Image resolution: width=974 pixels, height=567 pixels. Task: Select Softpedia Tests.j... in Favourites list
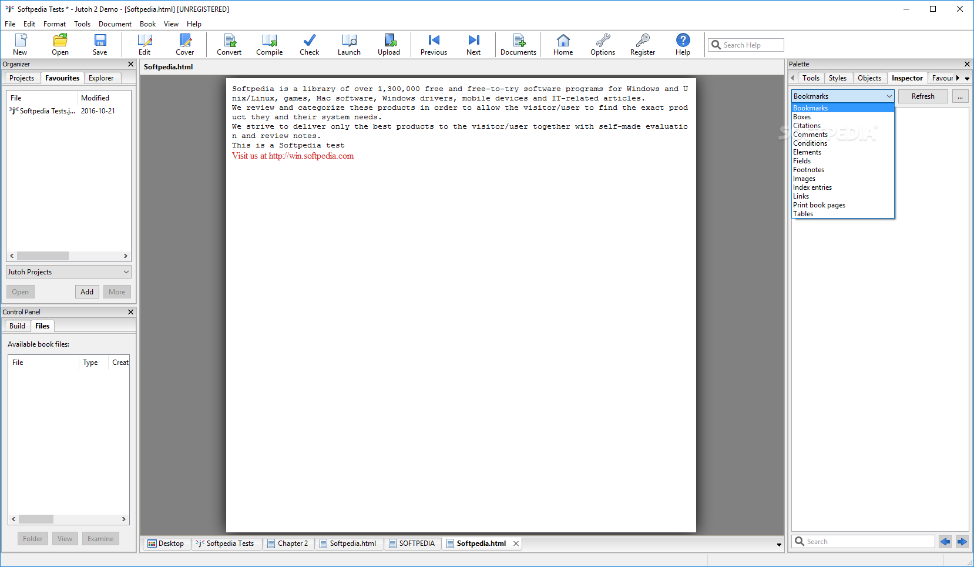[42, 111]
